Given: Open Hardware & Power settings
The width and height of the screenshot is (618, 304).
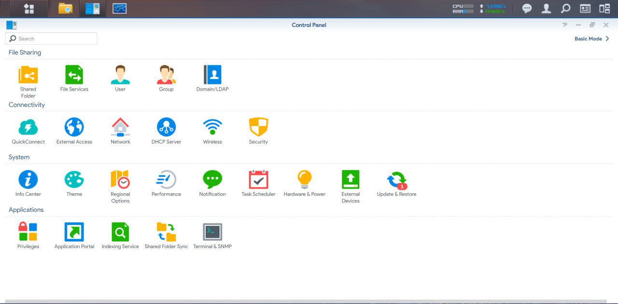Looking at the screenshot, I should click(x=304, y=180).
